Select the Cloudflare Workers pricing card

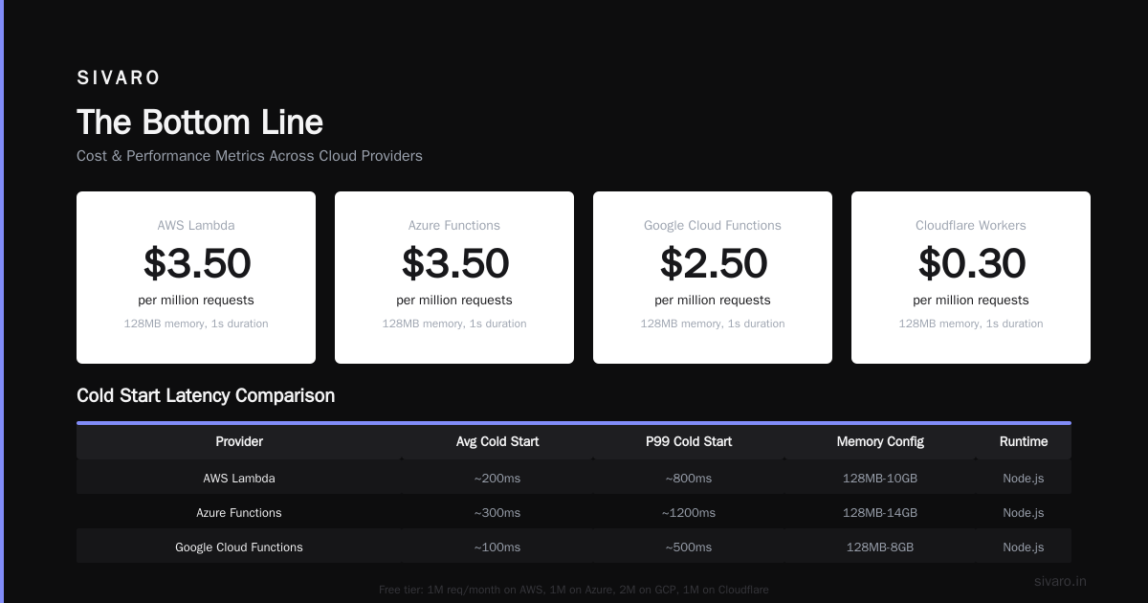click(x=971, y=278)
